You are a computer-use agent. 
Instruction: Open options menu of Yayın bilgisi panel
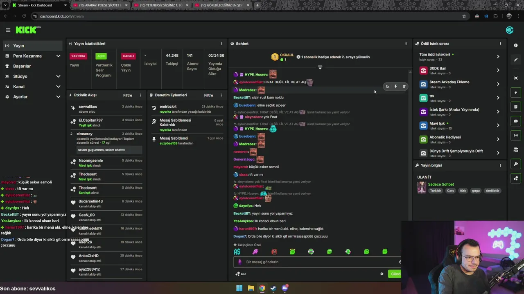500,165
